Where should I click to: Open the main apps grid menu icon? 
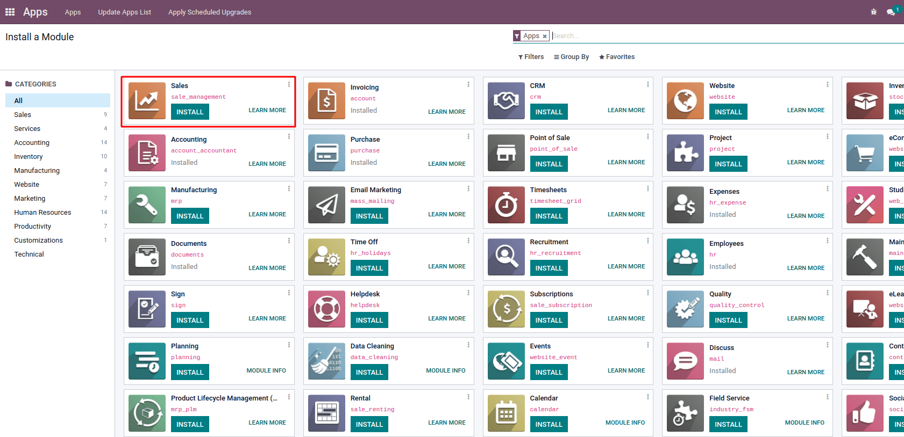pos(10,12)
